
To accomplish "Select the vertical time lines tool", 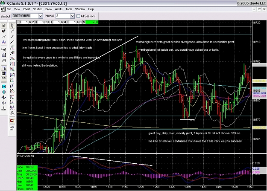I will (x=12, y=64).
